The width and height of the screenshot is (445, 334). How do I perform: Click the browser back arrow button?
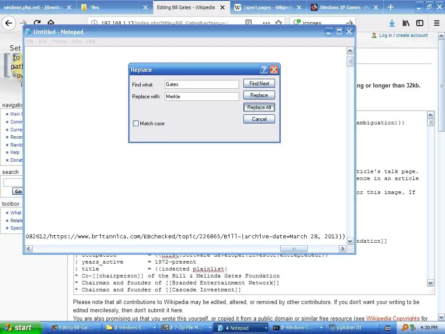[9, 23]
